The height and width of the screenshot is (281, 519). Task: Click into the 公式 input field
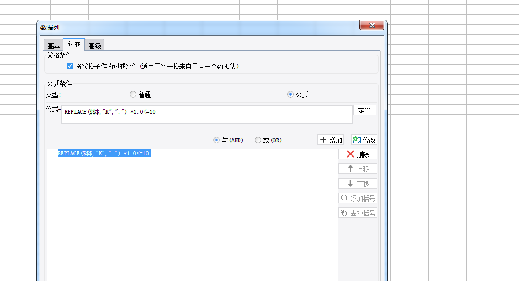[x=207, y=115]
